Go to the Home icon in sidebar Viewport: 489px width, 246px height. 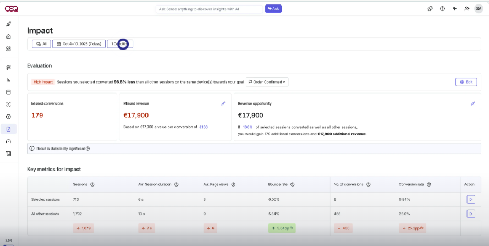coord(8,36)
